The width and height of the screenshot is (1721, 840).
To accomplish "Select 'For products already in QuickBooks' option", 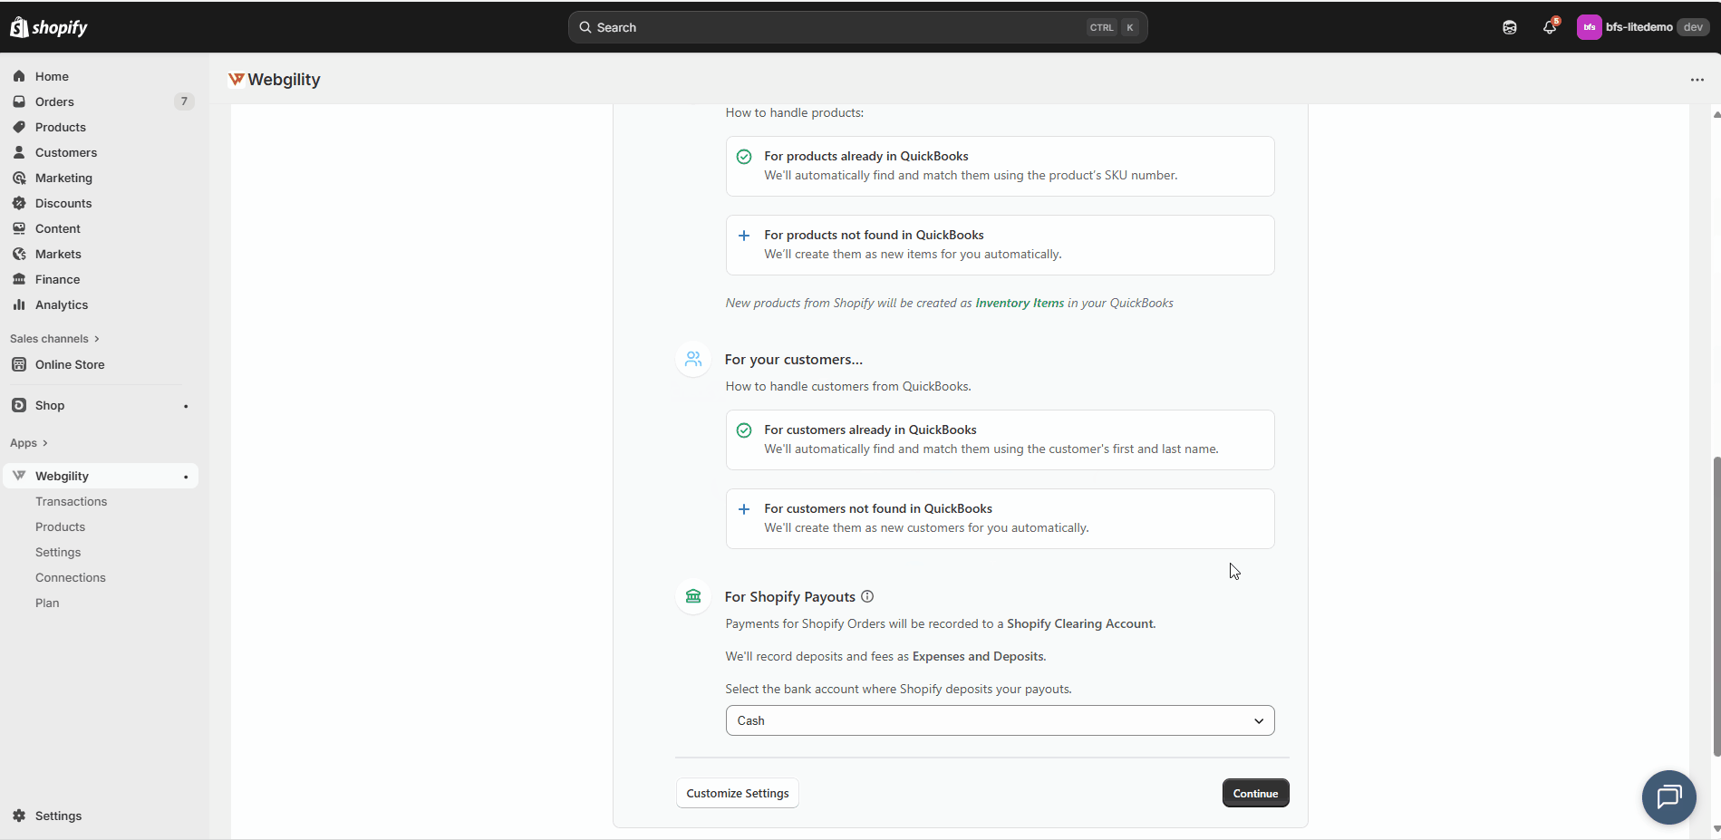I will [1000, 166].
